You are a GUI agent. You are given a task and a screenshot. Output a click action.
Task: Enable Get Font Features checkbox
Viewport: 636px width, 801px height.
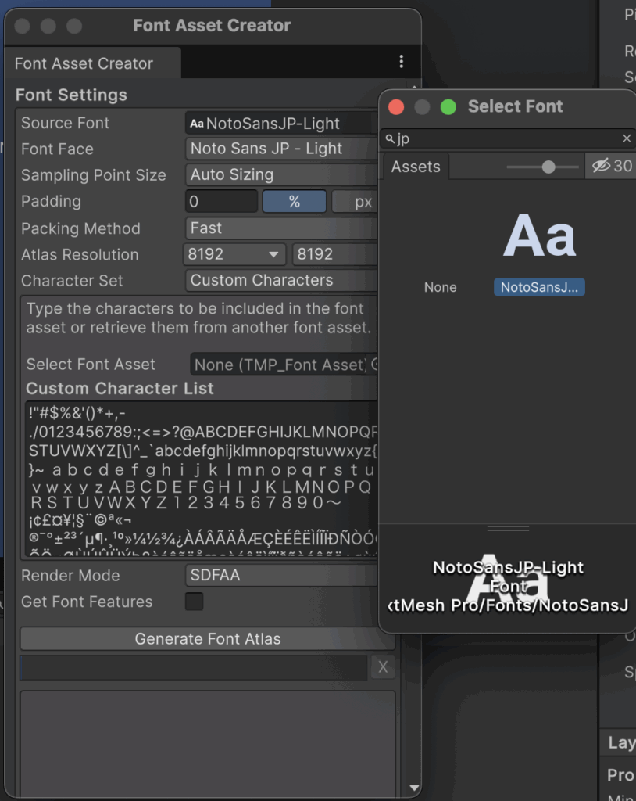[194, 602]
